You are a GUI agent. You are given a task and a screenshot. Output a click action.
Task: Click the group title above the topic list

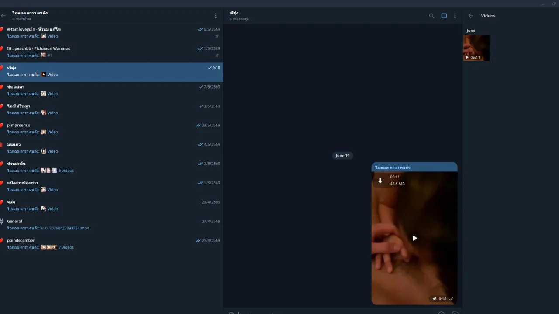pos(30,13)
